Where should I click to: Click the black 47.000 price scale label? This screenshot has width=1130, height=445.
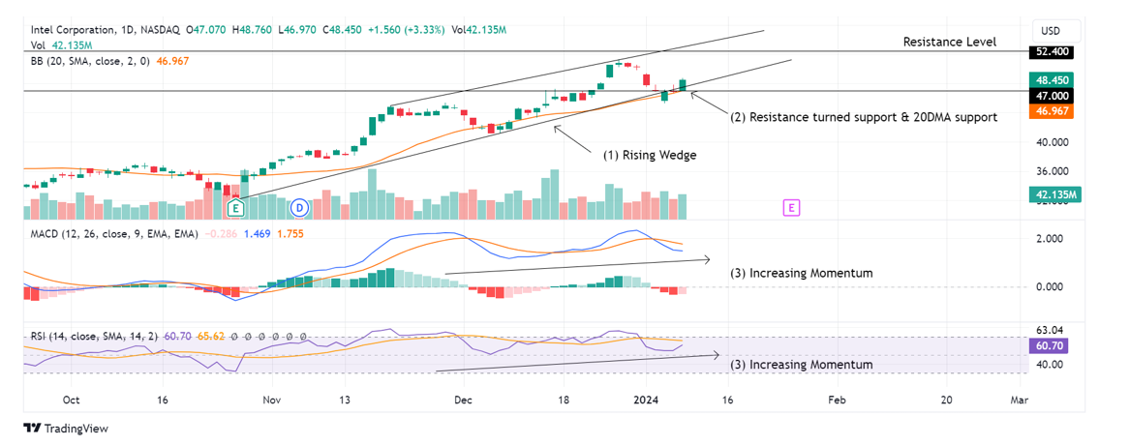click(1051, 96)
